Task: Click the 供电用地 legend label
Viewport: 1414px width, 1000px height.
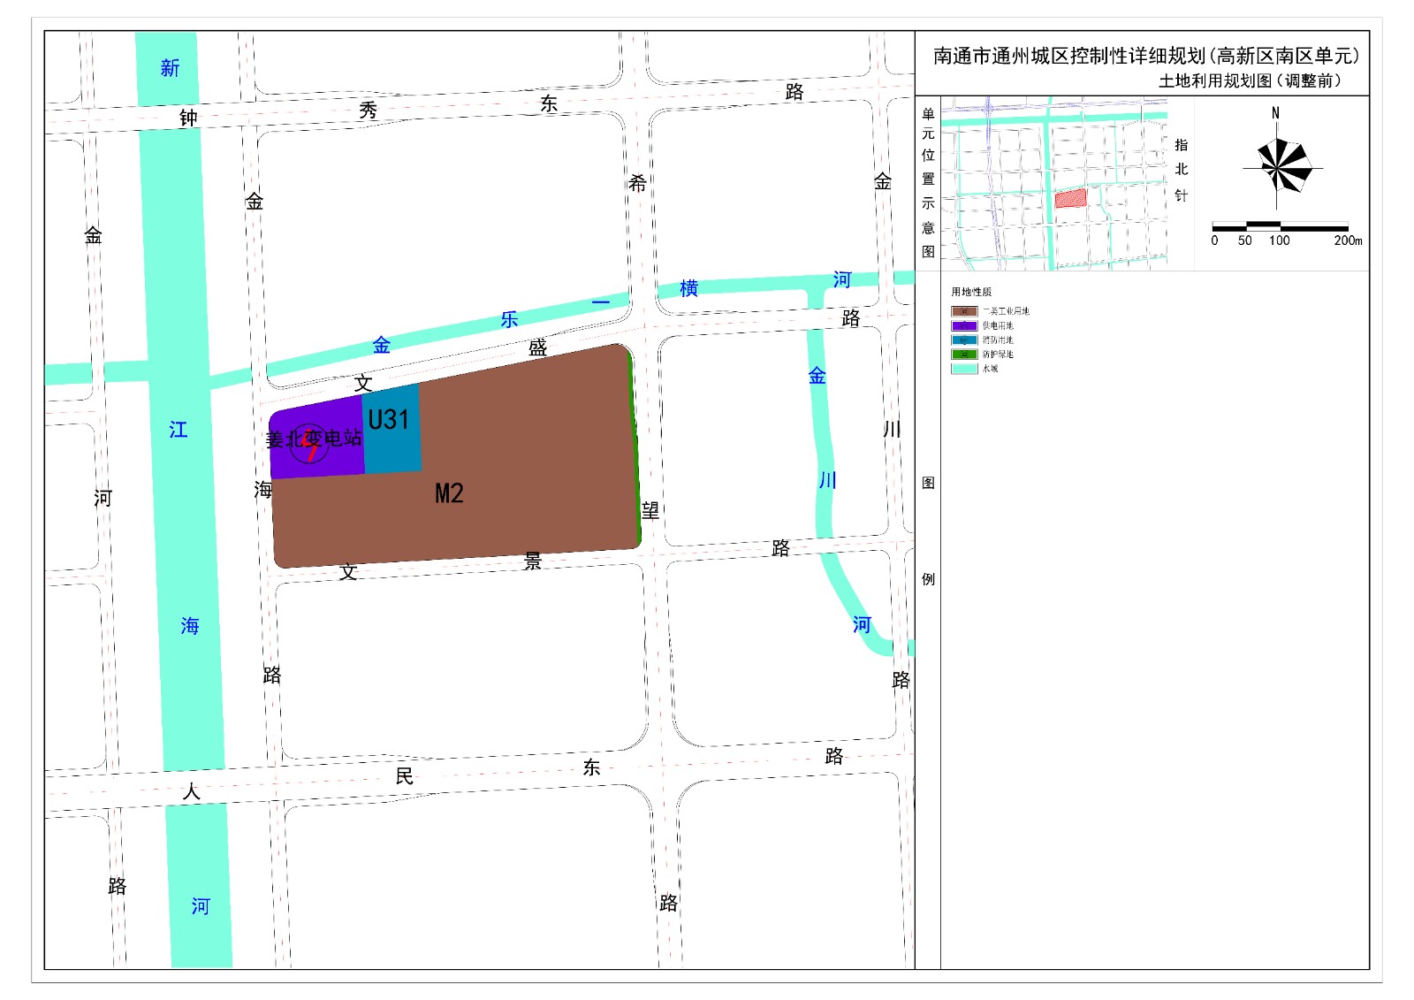Action: pyautogui.click(x=998, y=325)
